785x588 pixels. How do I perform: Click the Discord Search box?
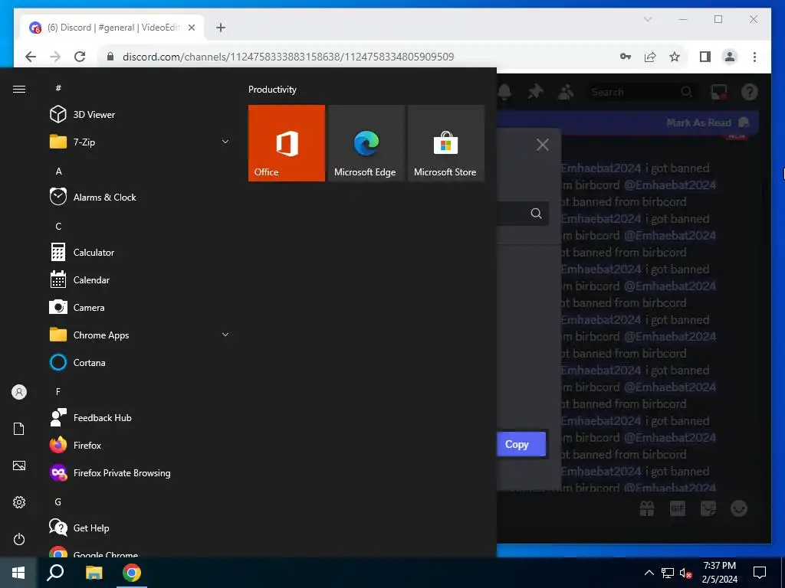641,92
